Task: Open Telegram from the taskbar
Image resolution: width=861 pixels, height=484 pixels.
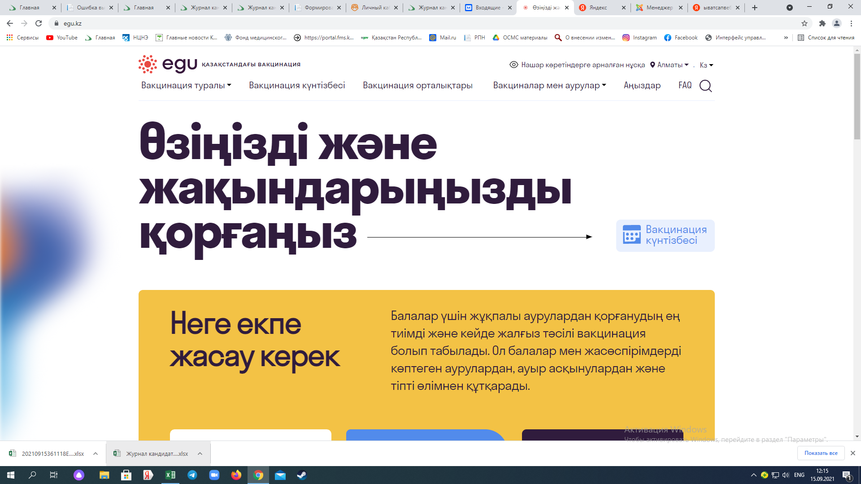Action: point(192,475)
